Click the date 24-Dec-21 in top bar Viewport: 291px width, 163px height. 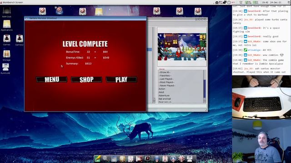coord(276,2)
